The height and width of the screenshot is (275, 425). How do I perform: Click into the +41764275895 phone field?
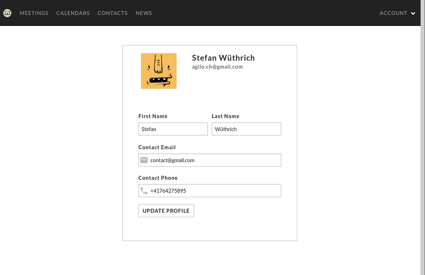tap(210, 191)
